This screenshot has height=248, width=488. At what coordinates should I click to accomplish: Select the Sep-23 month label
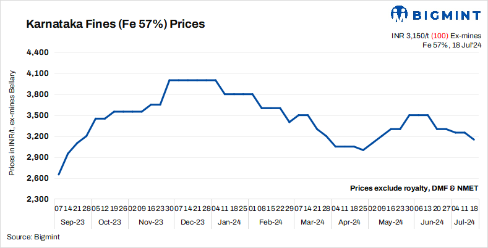click(73, 221)
